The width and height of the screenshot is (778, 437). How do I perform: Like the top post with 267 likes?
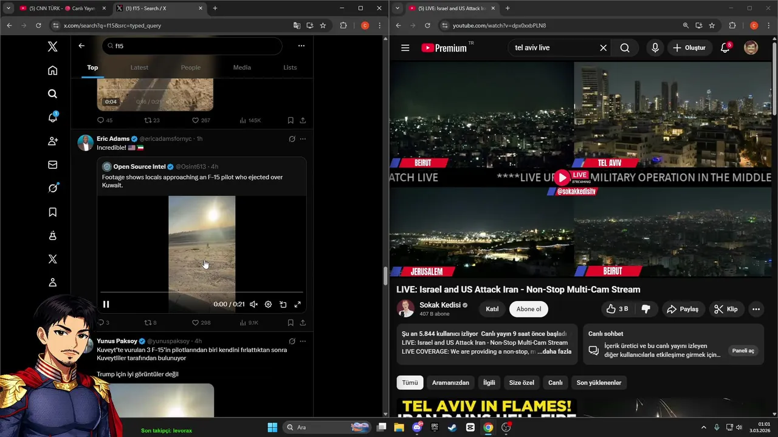point(201,120)
